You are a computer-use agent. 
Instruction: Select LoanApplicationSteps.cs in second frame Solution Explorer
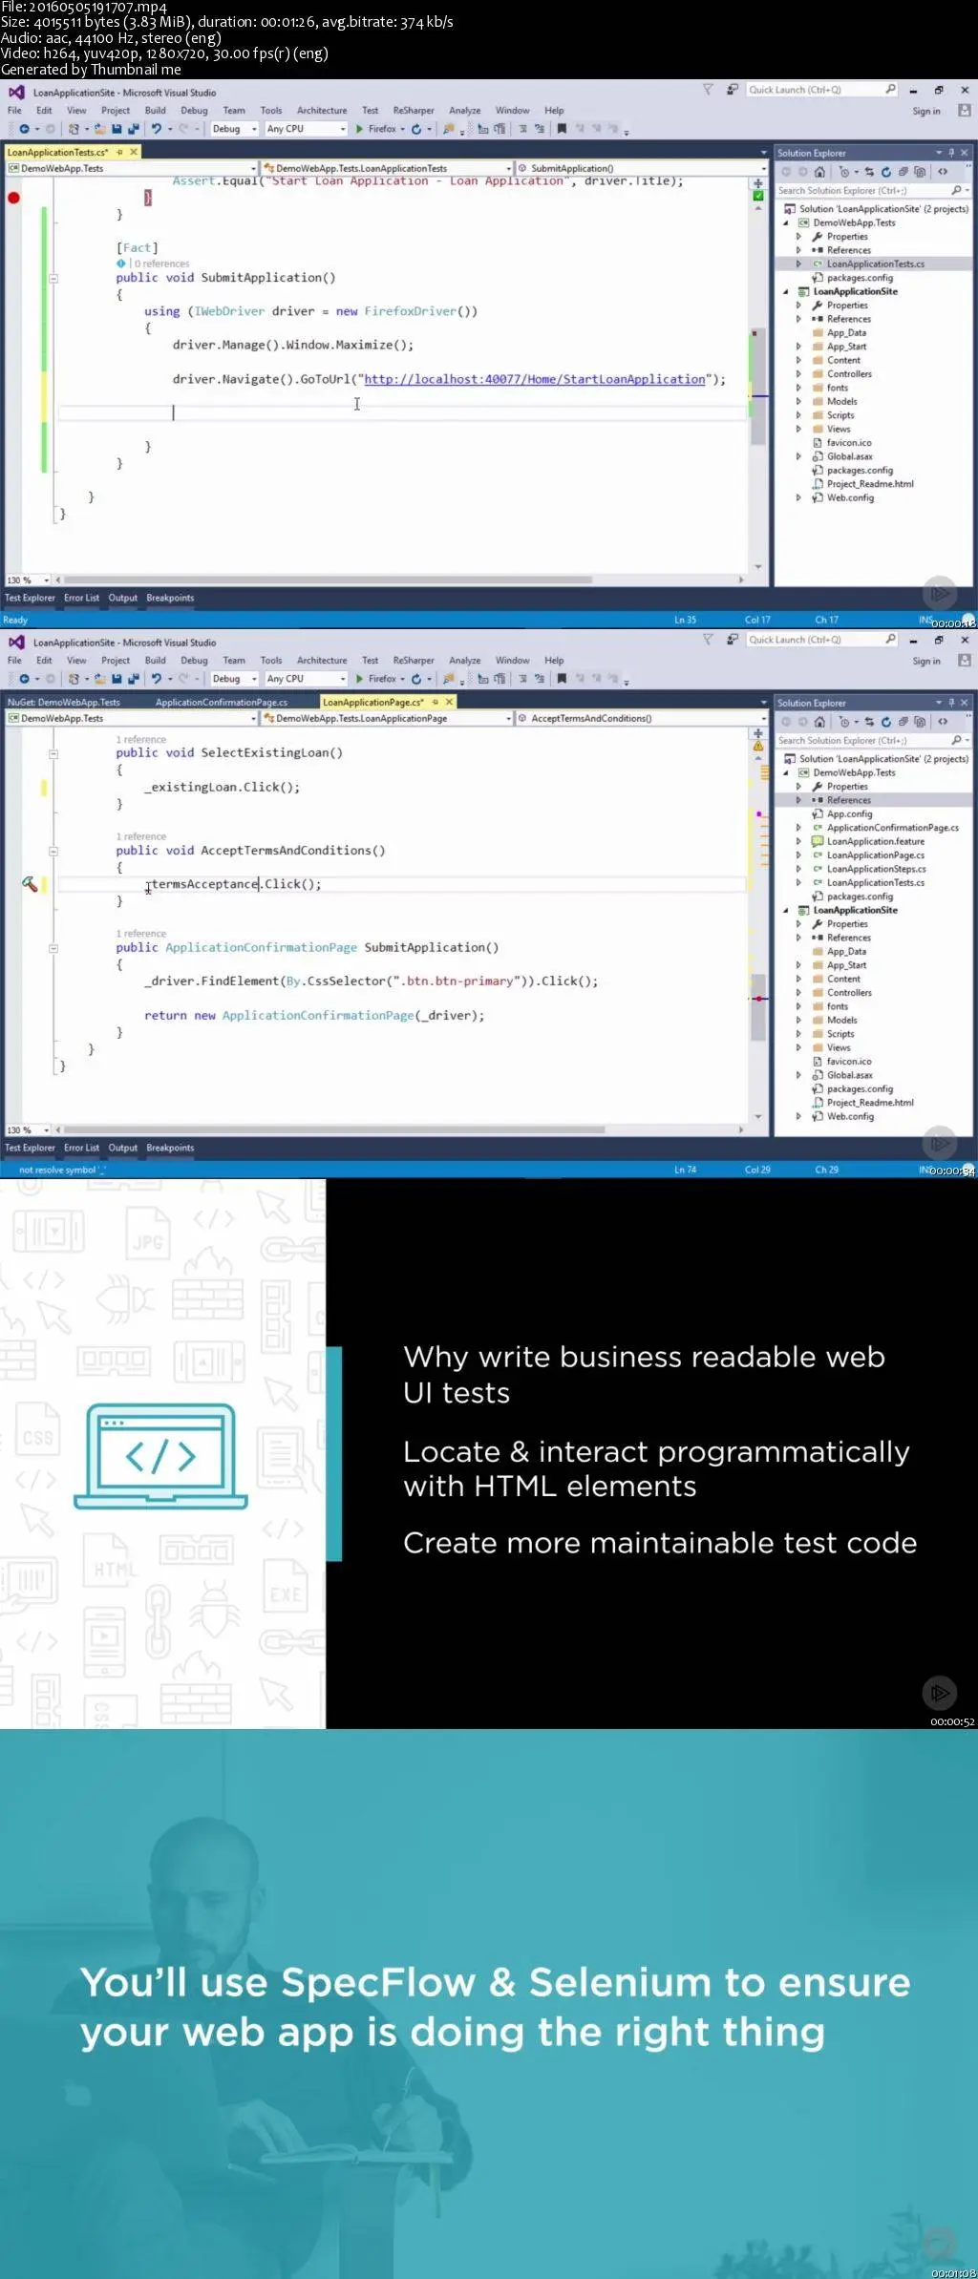[876, 869]
